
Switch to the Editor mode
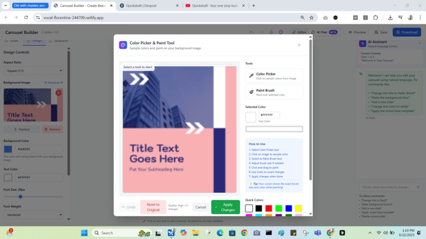pos(299,32)
